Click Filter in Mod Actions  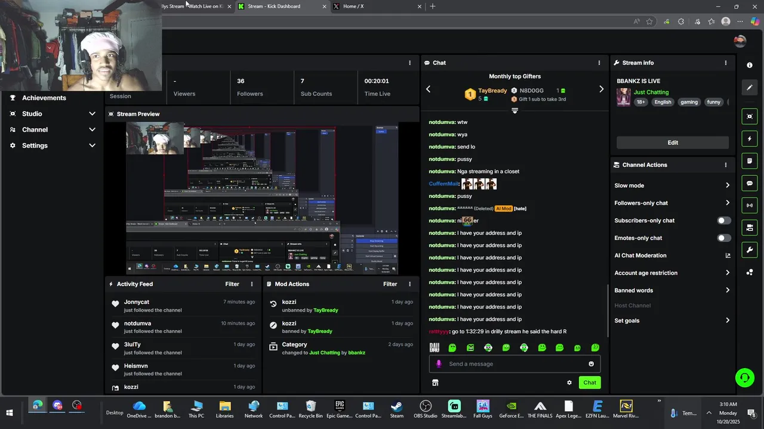coord(390,284)
